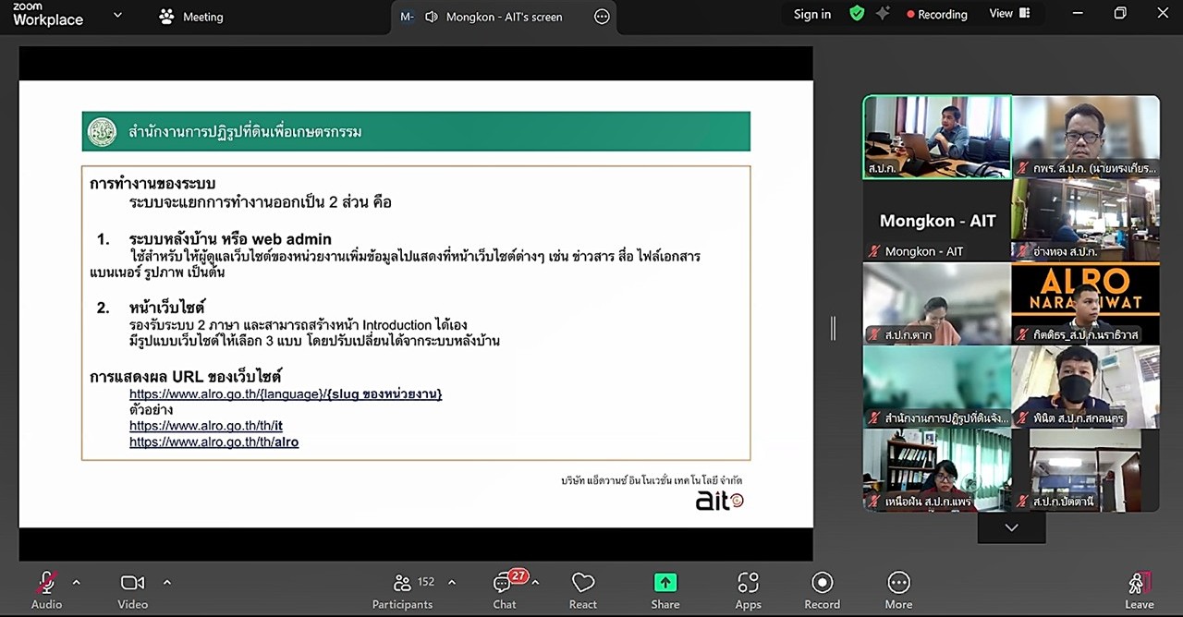The width and height of the screenshot is (1183, 617).
Task: Unmute microphone with the Audio icon
Action: [45, 584]
